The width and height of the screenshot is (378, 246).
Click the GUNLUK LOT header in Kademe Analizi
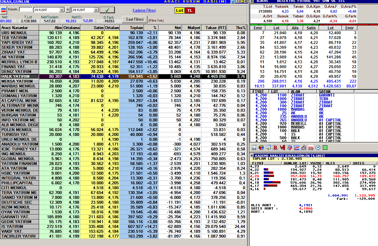point(295,163)
